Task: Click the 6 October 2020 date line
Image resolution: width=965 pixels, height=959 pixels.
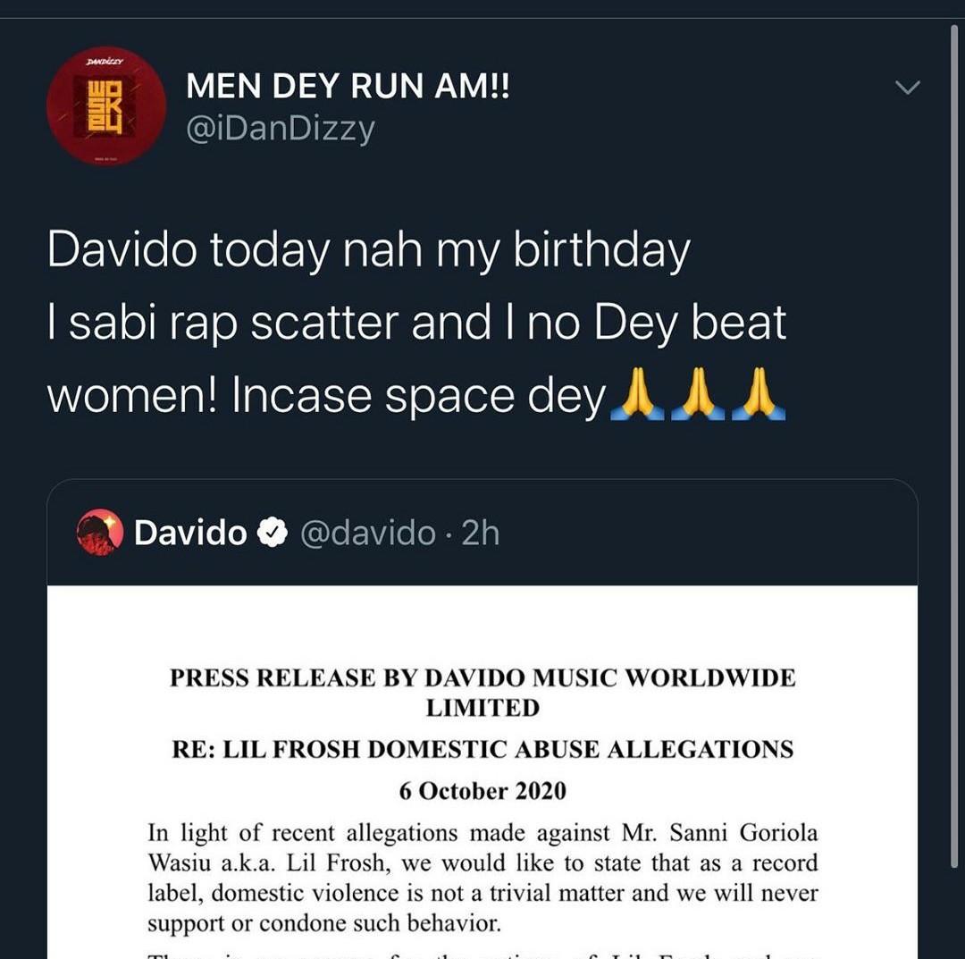Action: (482, 791)
